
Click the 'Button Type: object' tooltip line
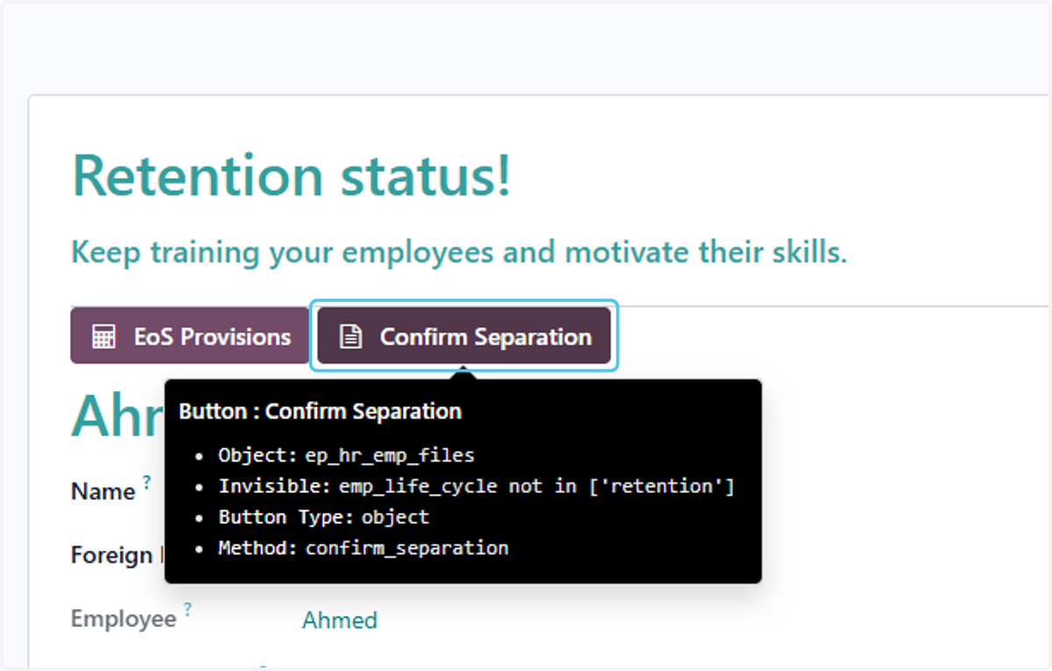pos(323,517)
